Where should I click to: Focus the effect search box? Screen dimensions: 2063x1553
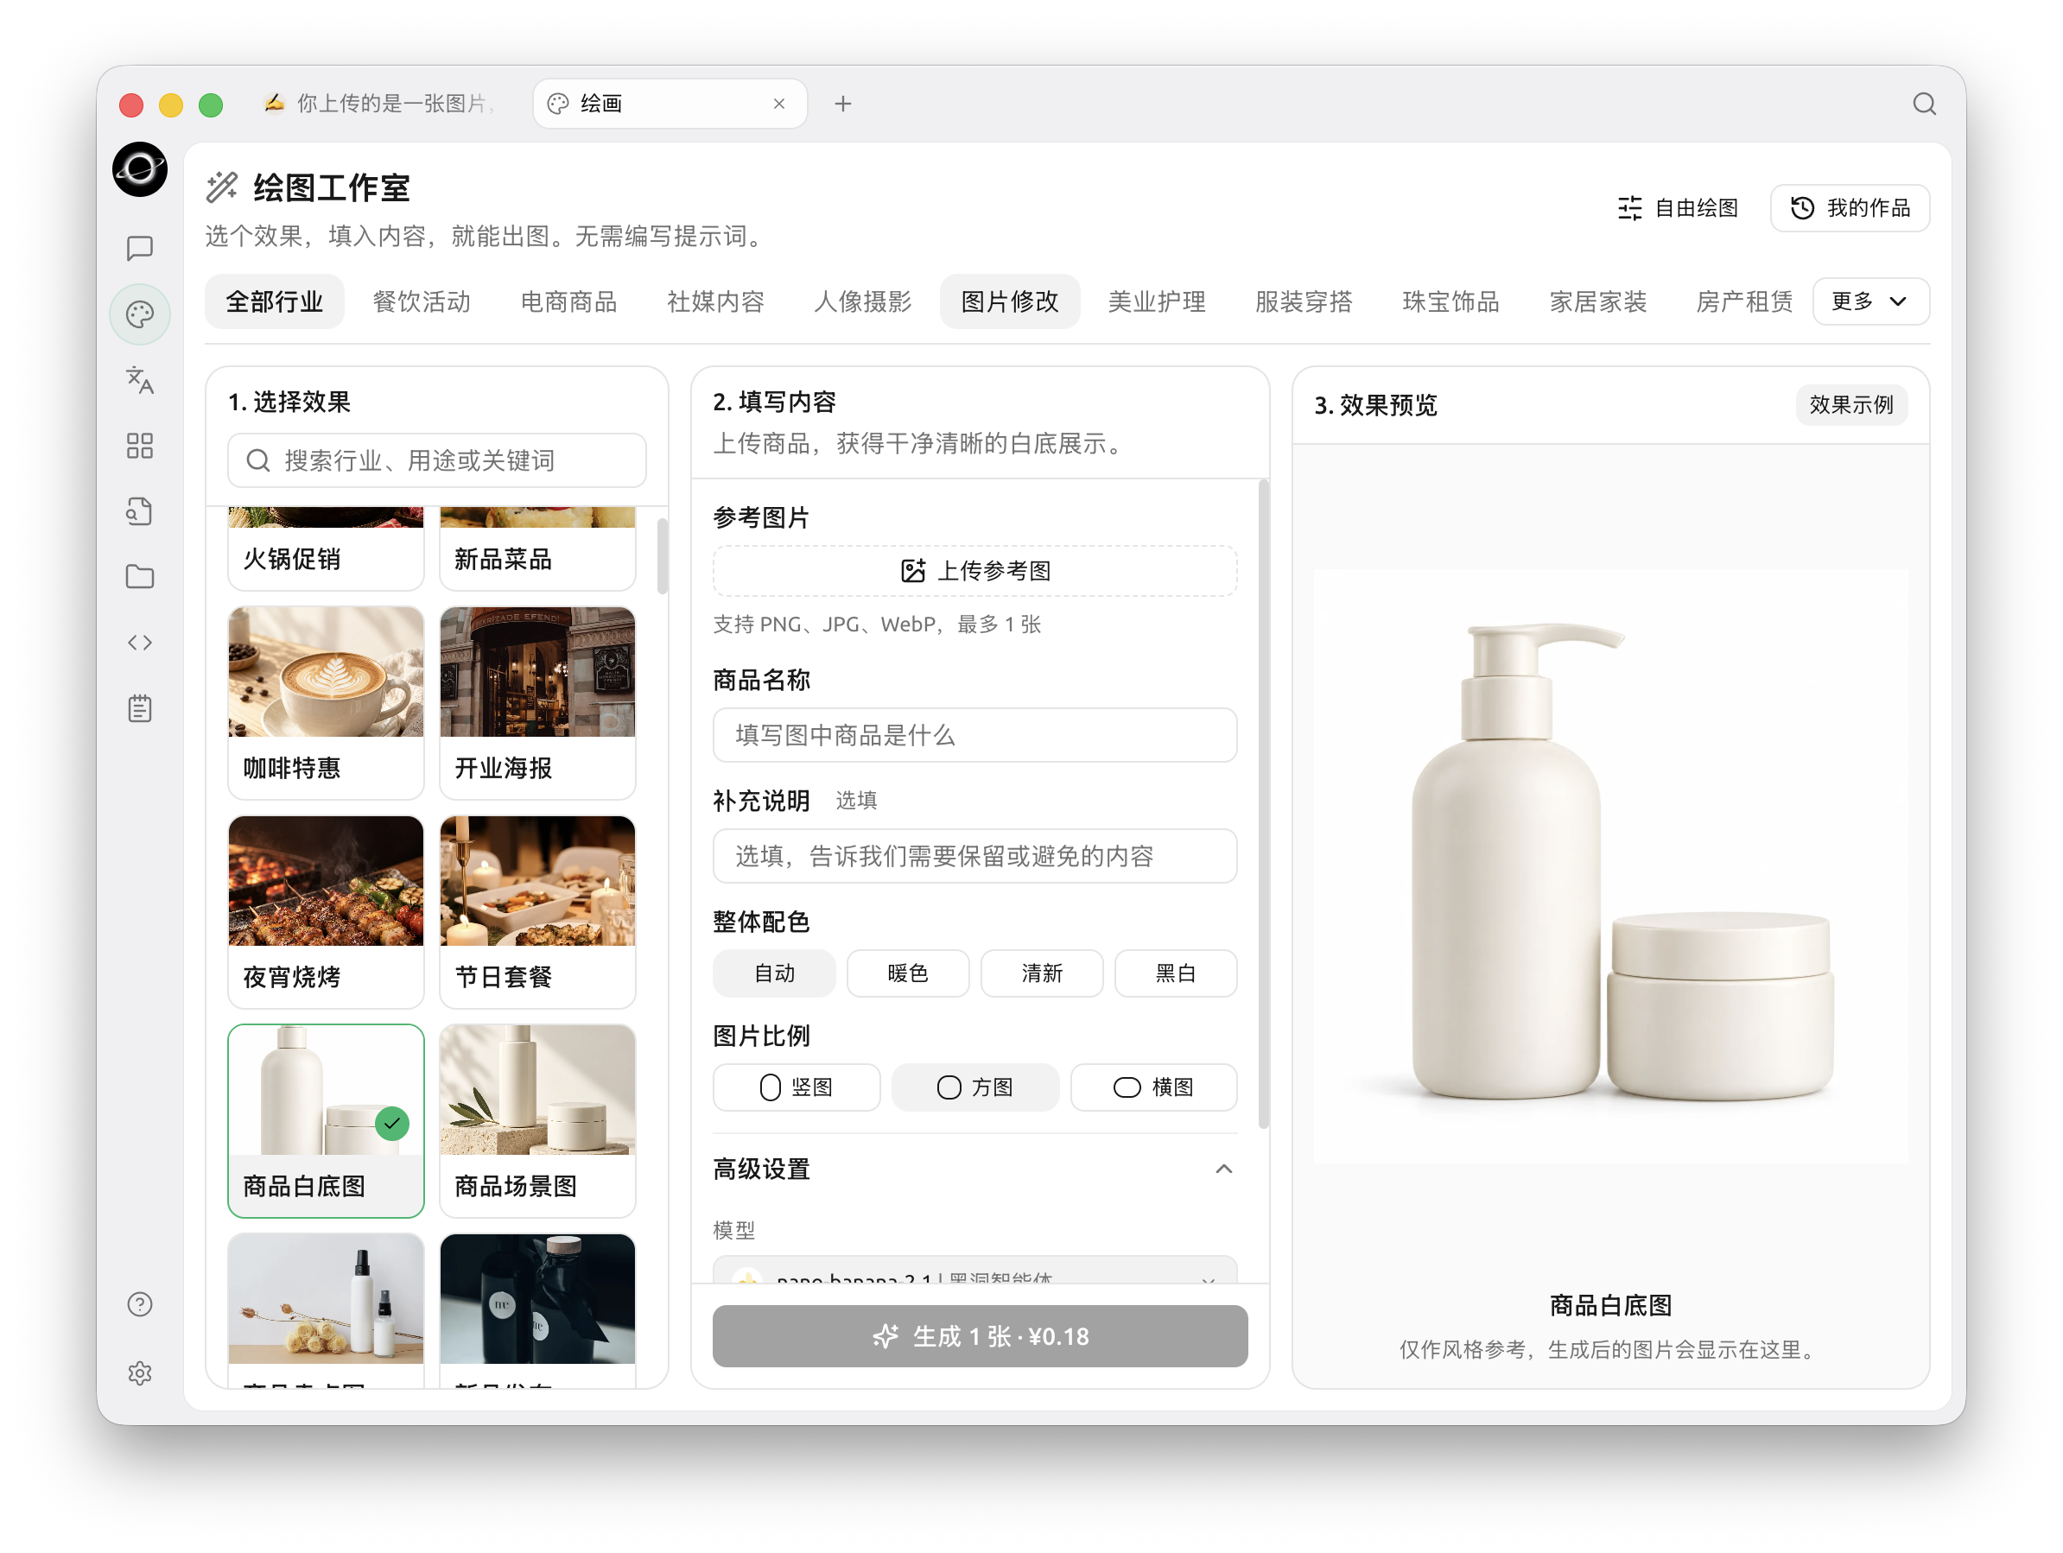(437, 460)
